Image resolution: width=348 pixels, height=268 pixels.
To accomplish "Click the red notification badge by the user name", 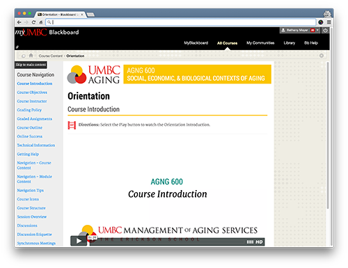I will tap(313, 31).
